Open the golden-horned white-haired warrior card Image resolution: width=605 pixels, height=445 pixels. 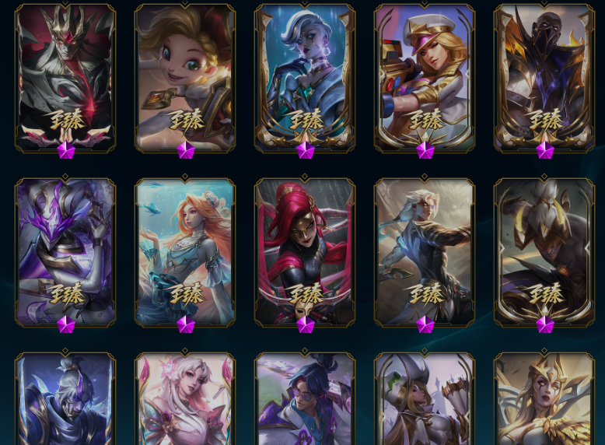[x=544, y=253]
